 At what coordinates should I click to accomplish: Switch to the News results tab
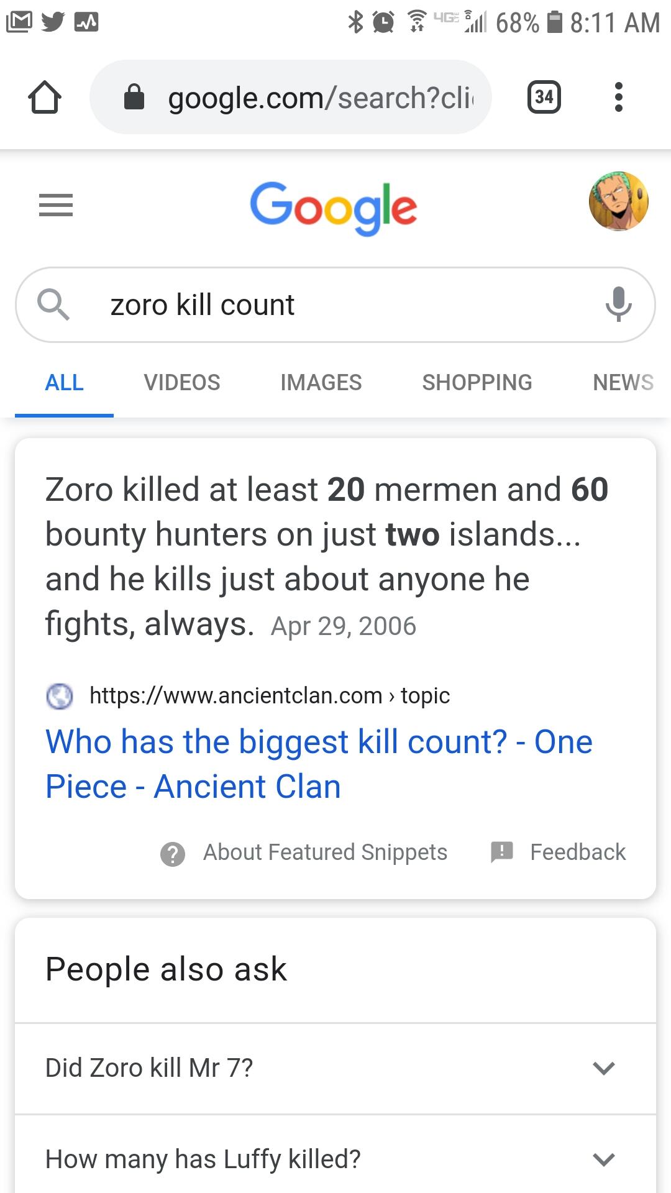coord(623,382)
